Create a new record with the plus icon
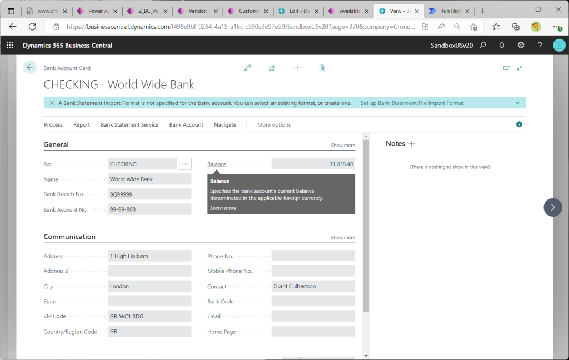 tap(297, 68)
